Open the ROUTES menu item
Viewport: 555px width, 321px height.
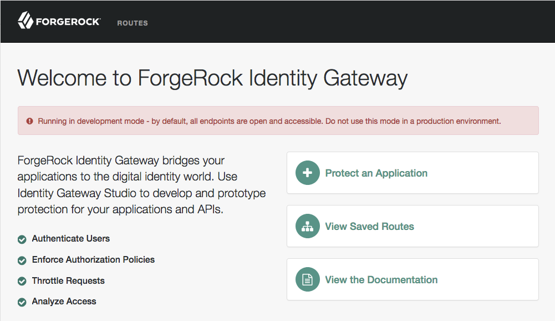pos(133,23)
